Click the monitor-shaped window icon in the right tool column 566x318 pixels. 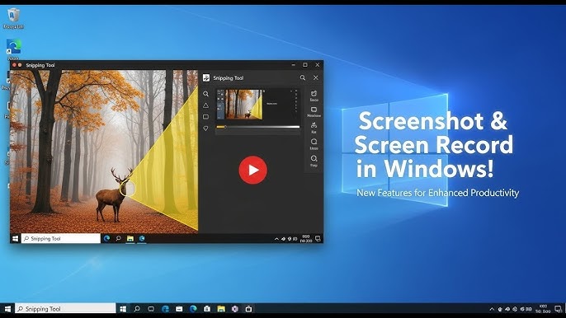click(x=314, y=110)
